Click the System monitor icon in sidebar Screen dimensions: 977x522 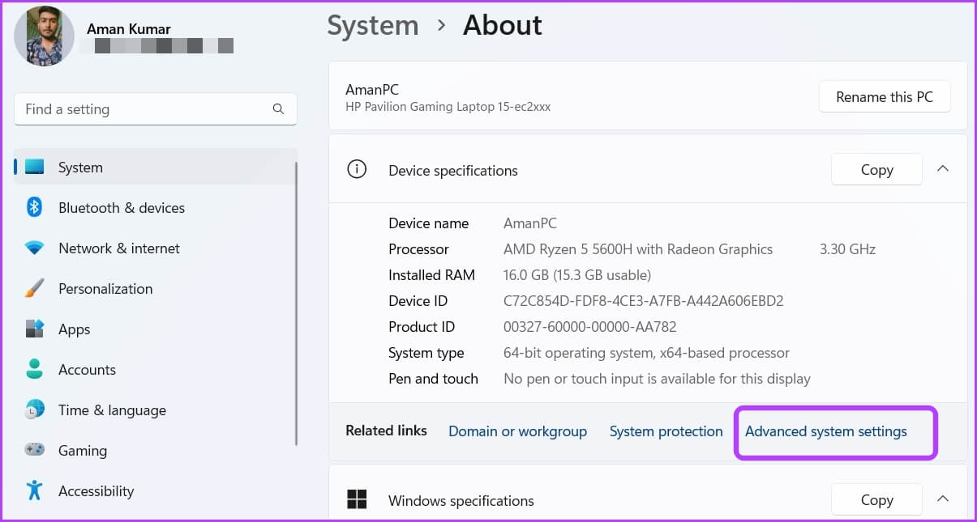click(34, 168)
